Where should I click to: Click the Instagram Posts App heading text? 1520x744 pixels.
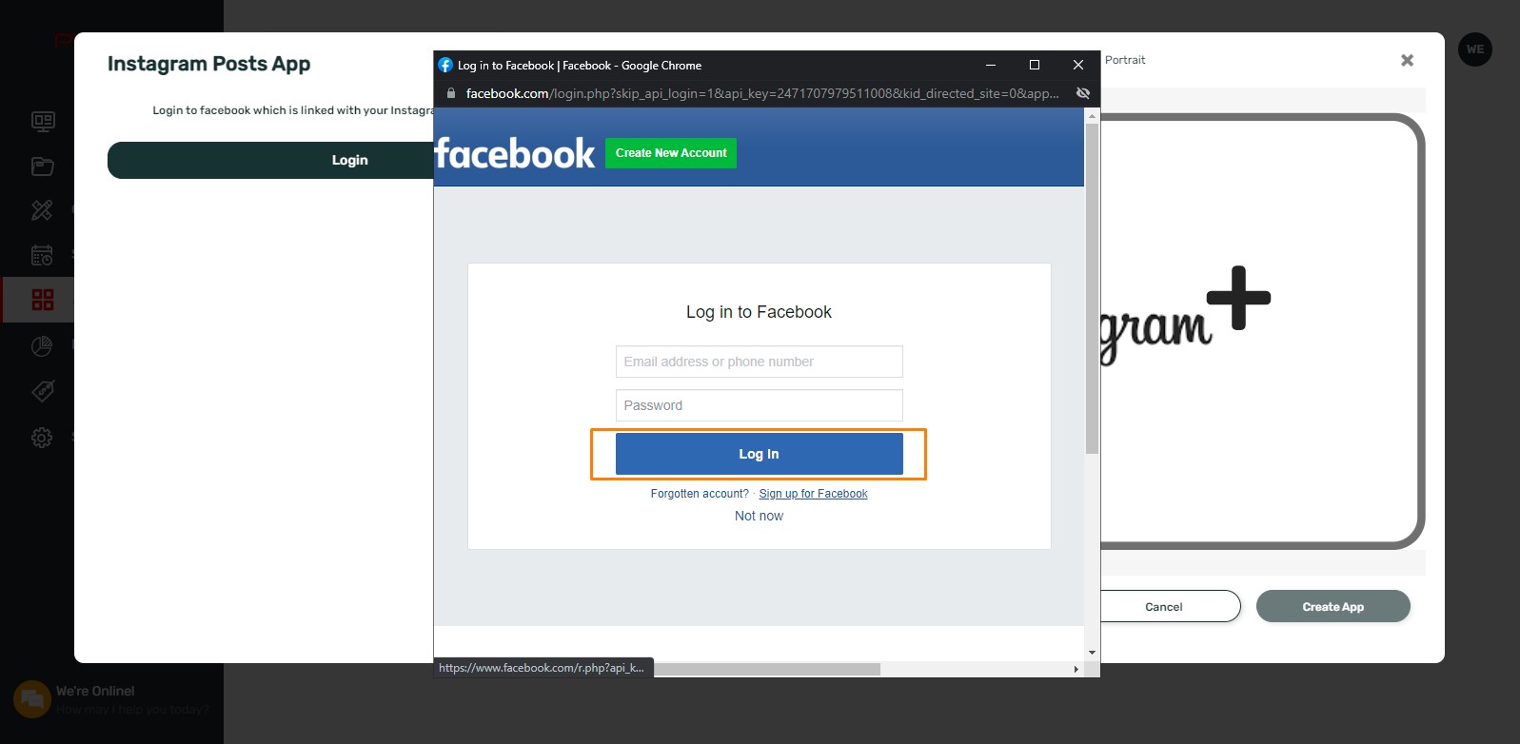point(208,64)
